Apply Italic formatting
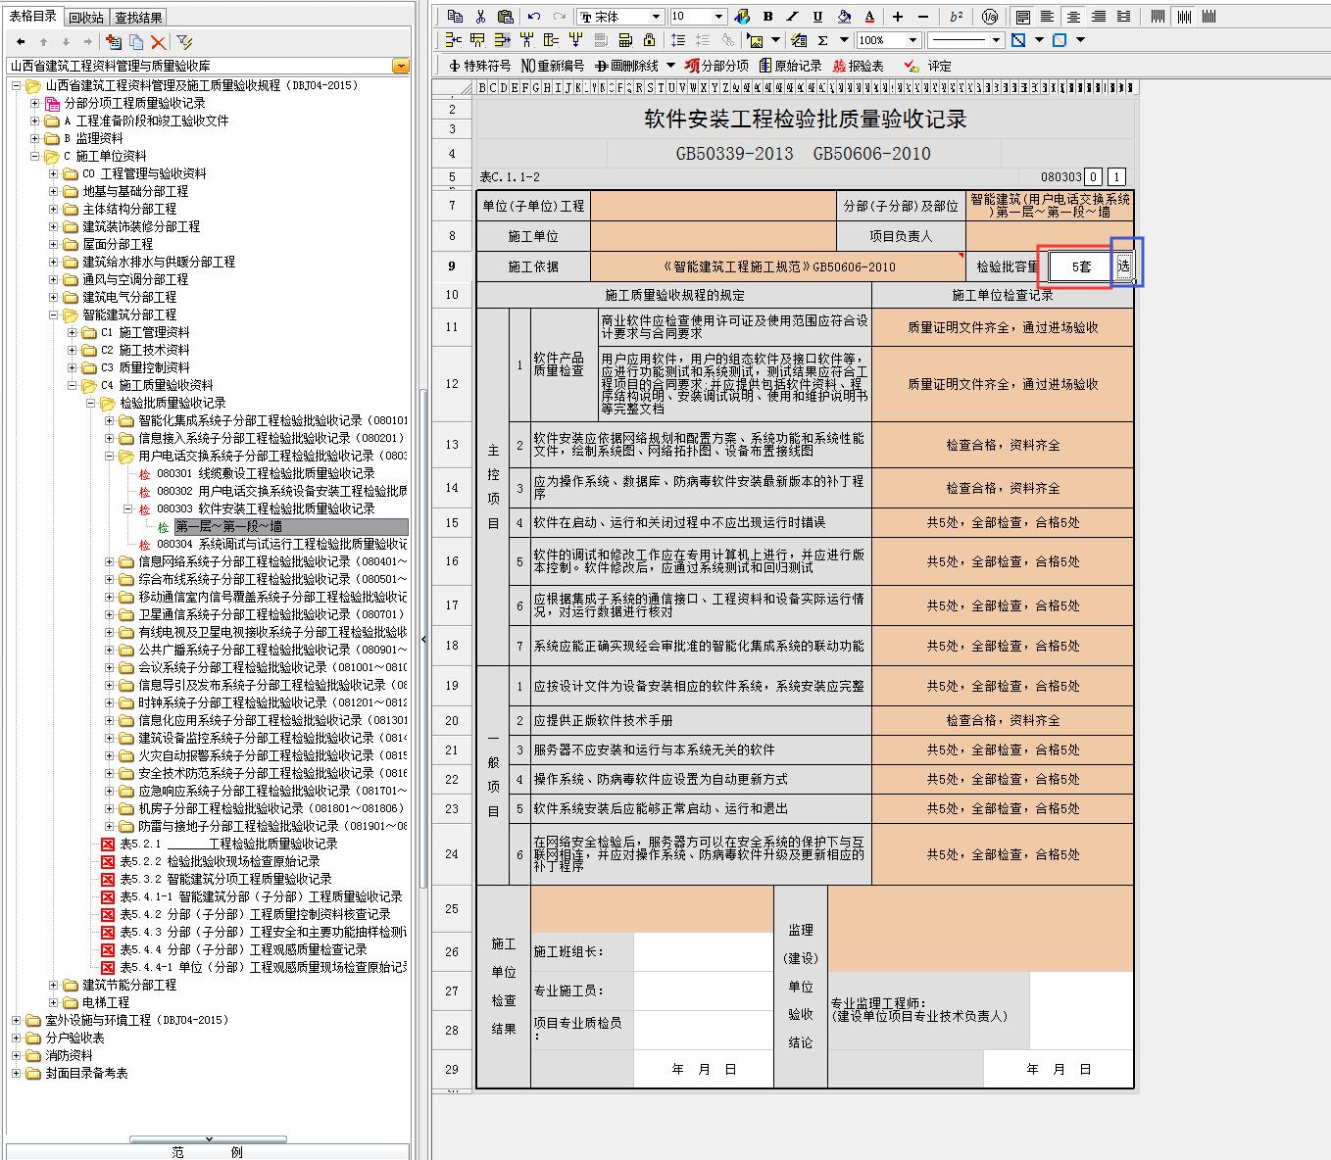This screenshot has width=1331, height=1160. [x=792, y=16]
